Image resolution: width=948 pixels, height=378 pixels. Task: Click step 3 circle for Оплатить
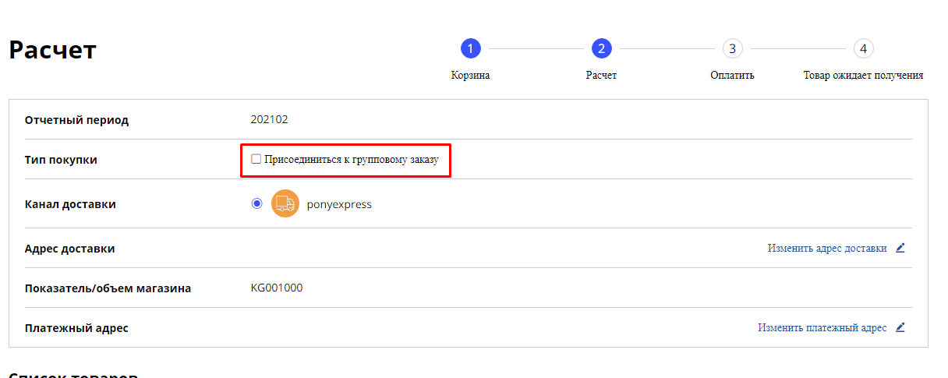point(732,48)
